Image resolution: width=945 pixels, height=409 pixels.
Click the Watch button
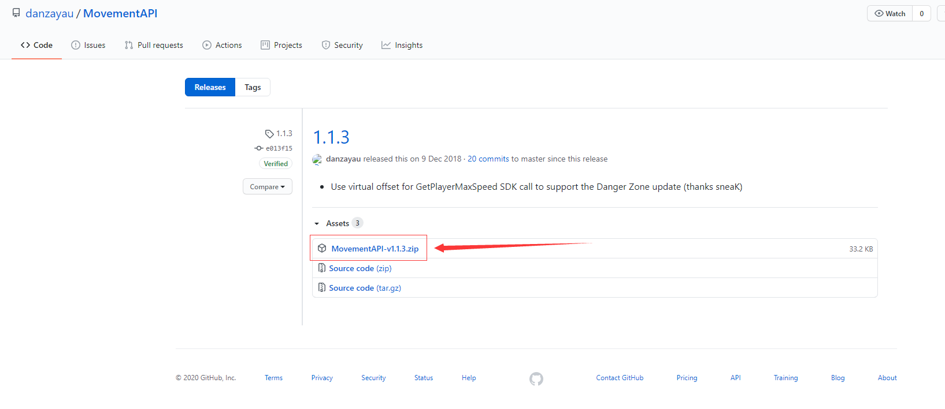[890, 13]
